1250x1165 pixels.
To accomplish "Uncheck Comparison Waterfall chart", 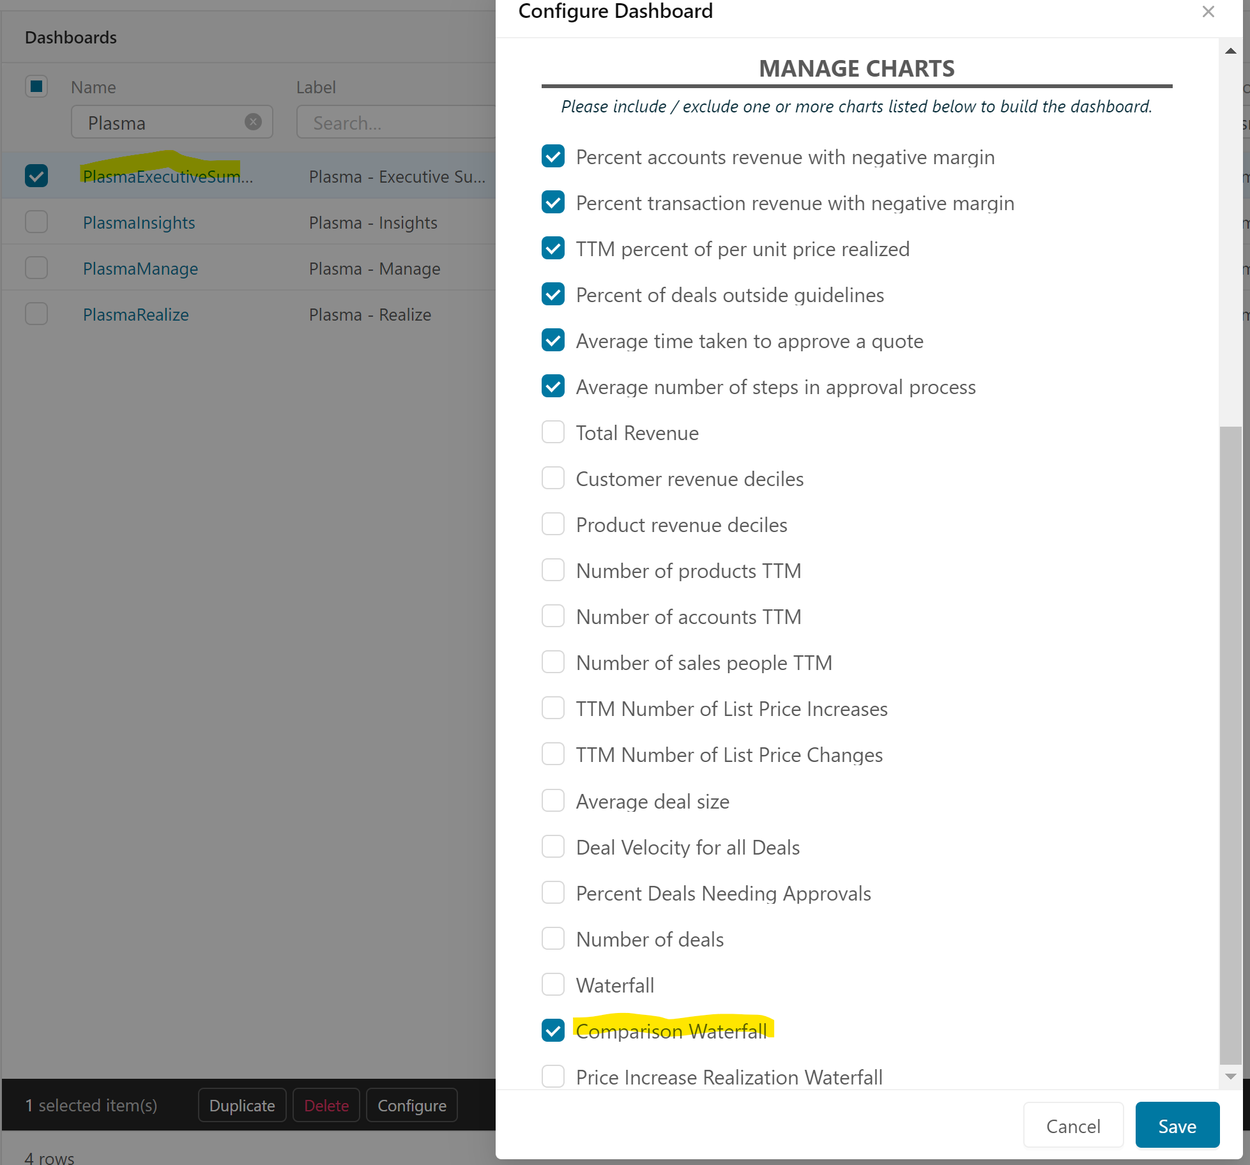I will 553,1030.
